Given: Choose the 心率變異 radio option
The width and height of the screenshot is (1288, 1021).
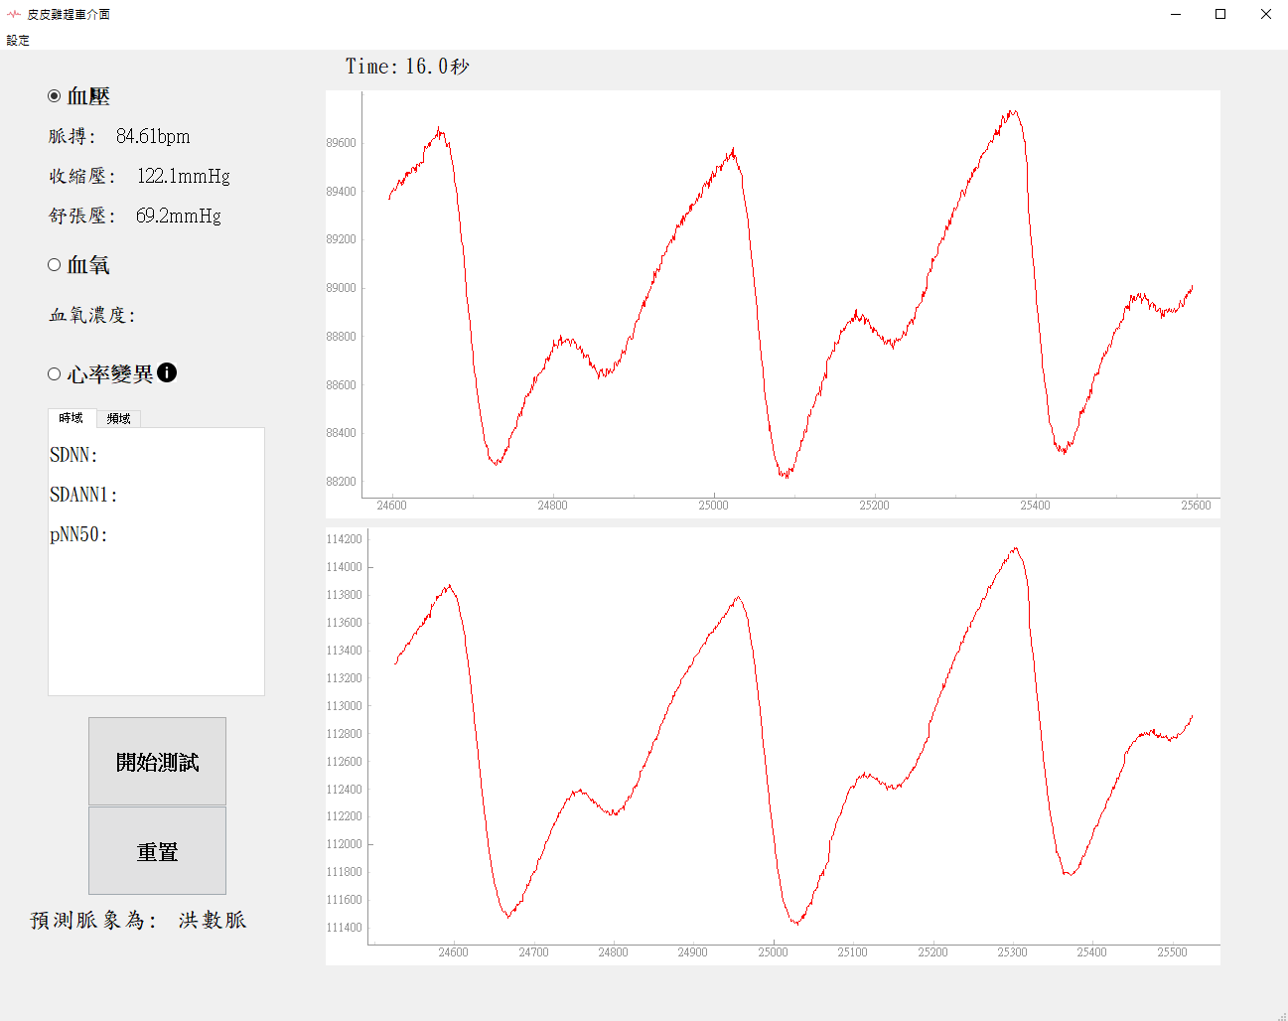Looking at the screenshot, I should (x=55, y=373).
